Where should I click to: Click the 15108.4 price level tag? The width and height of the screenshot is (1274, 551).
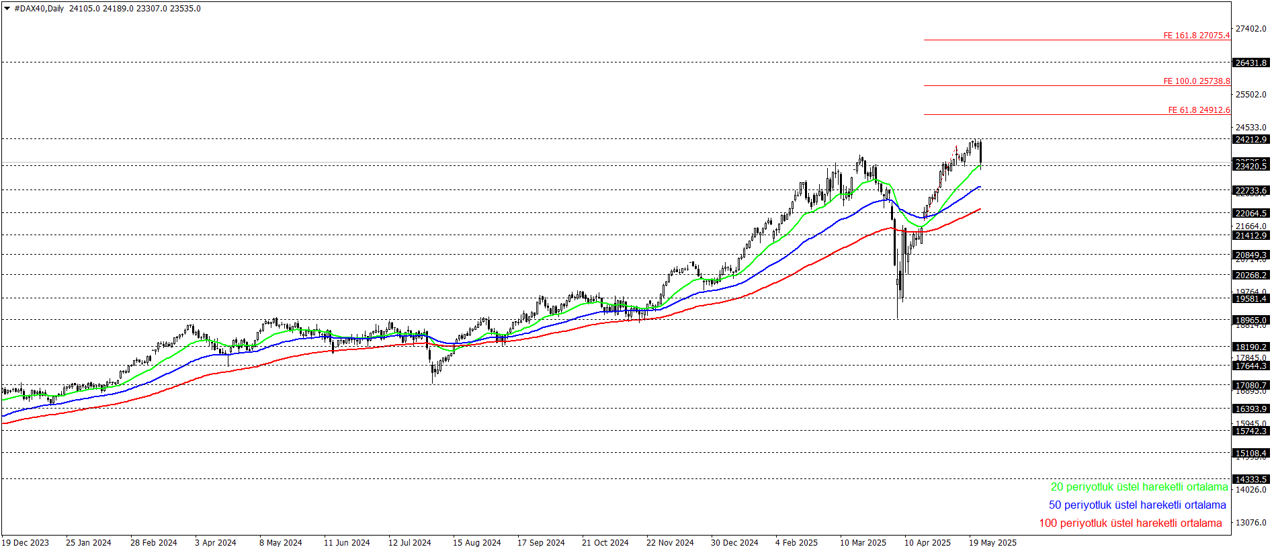[x=1250, y=453]
